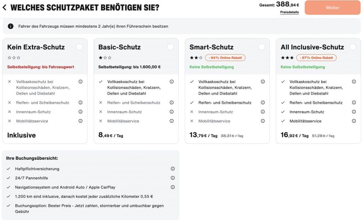The width and height of the screenshot is (363, 221).
Task: Open info for Vollkaskoschutz under Kein Extra-Schutz
Action: 81,81
